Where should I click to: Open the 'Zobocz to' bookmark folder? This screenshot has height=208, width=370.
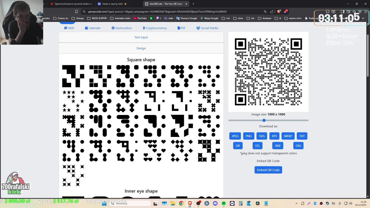click(60, 18)
